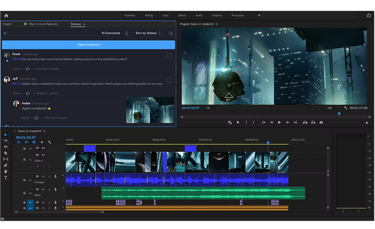The height and width of the screenshot is (229, 375).
Task: Select the Type tool
Action: tap(6, 178)
